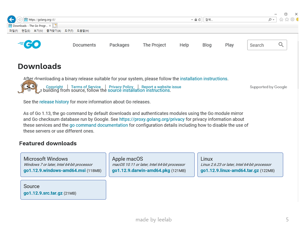Click the Microsoft Windows card title
The width and height of the screenshot is (307, 230).
[x=46, y=159]
